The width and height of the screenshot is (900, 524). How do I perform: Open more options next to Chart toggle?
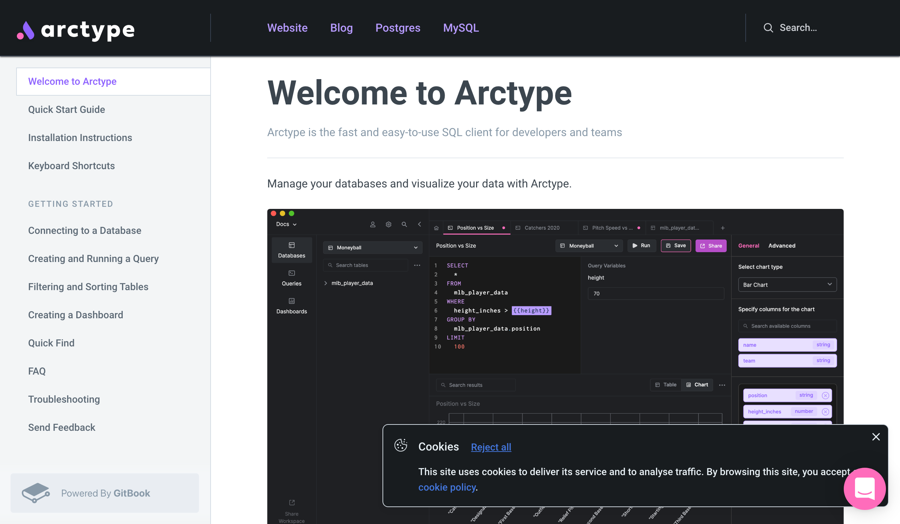point(722,385)
